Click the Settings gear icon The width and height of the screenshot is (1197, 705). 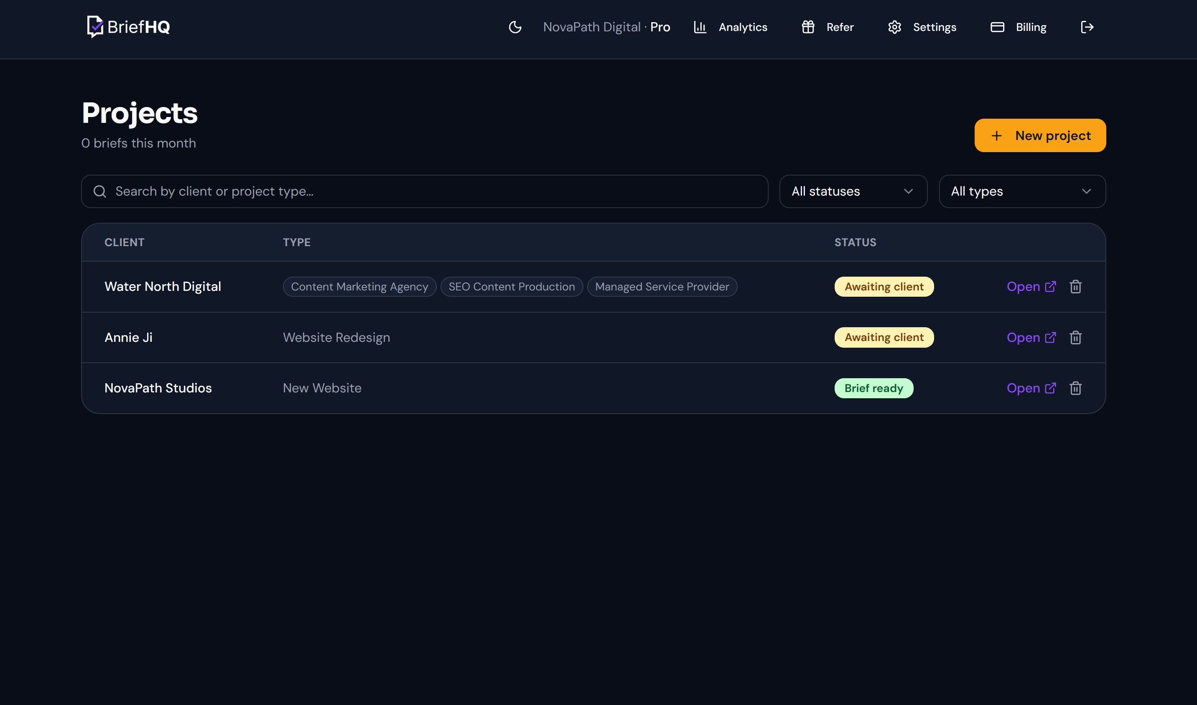(x=894, y=27)
